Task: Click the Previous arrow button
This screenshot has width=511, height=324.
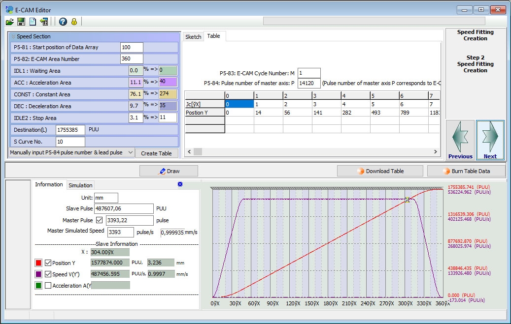Action: tap(460, 140)
